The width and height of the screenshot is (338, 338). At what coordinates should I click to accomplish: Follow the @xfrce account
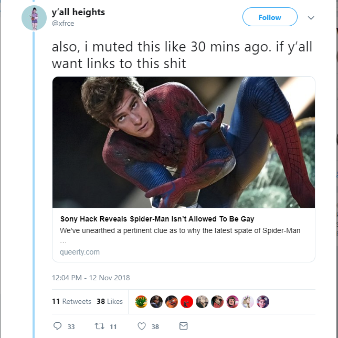tap(270, 17)
